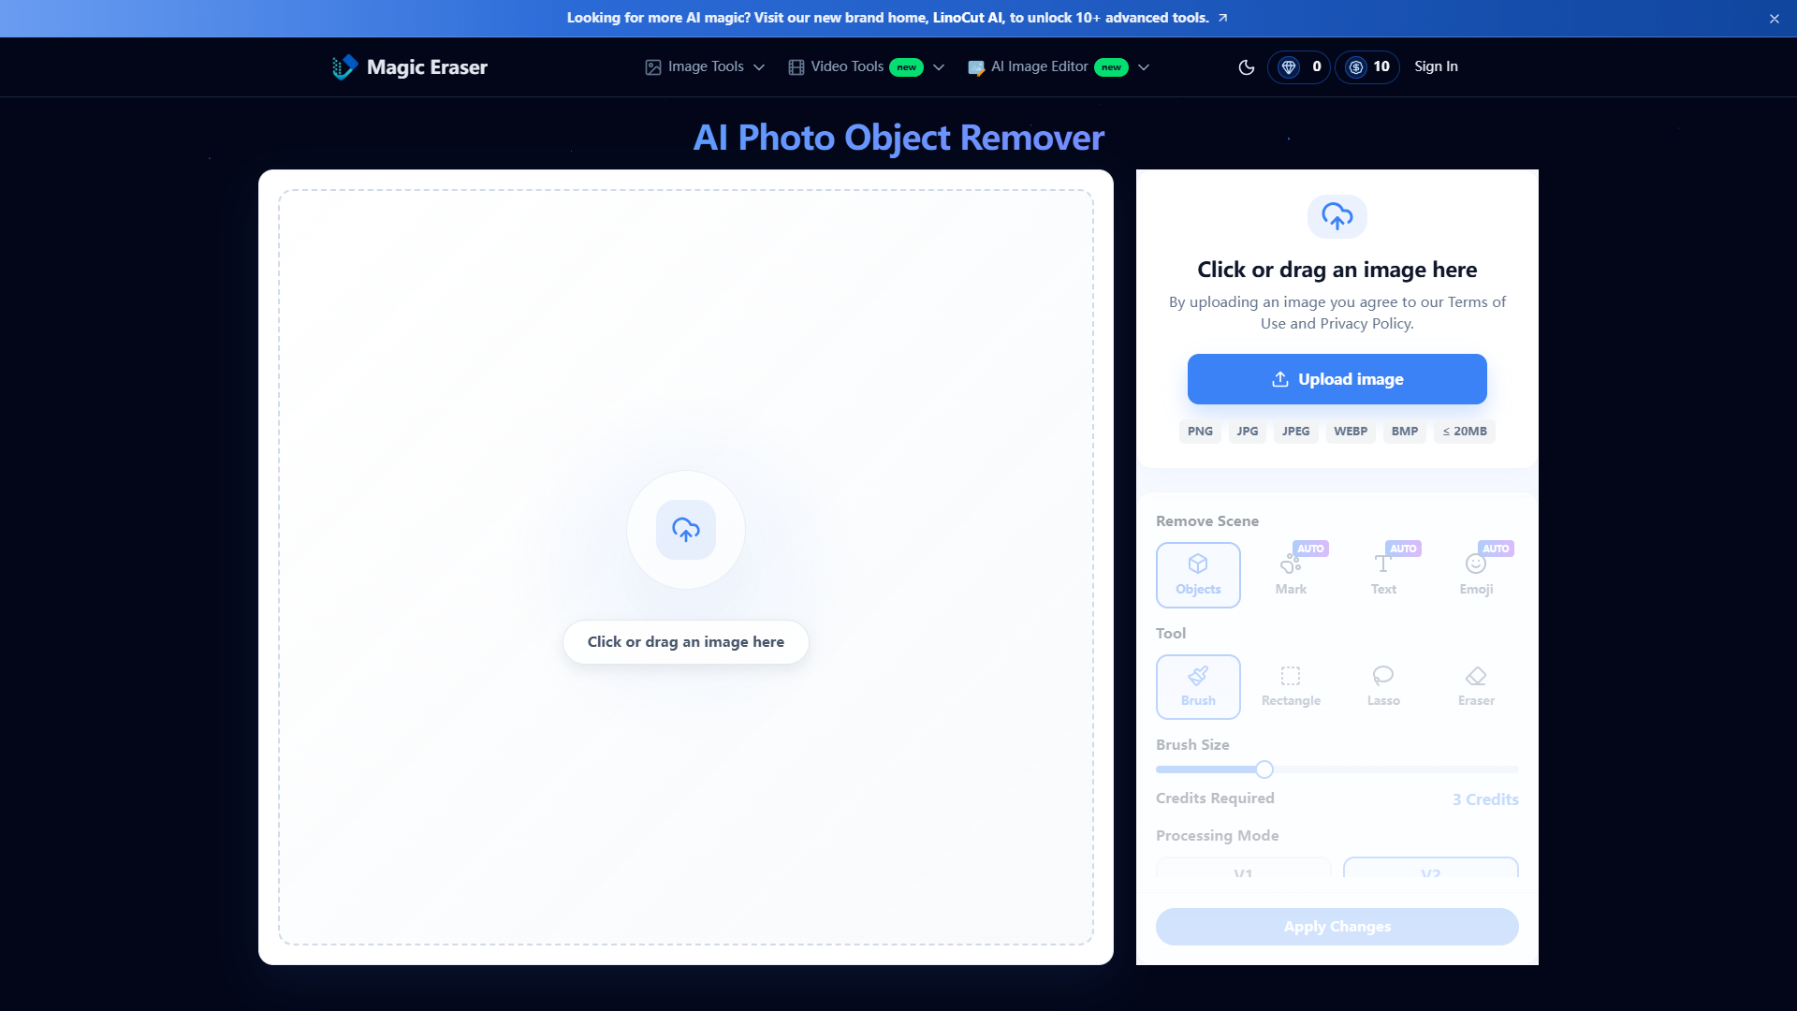The height and width of the screenshot is (1011, 1797).
Task: Select the Text auto remove scene
Action: point(1383,575)
